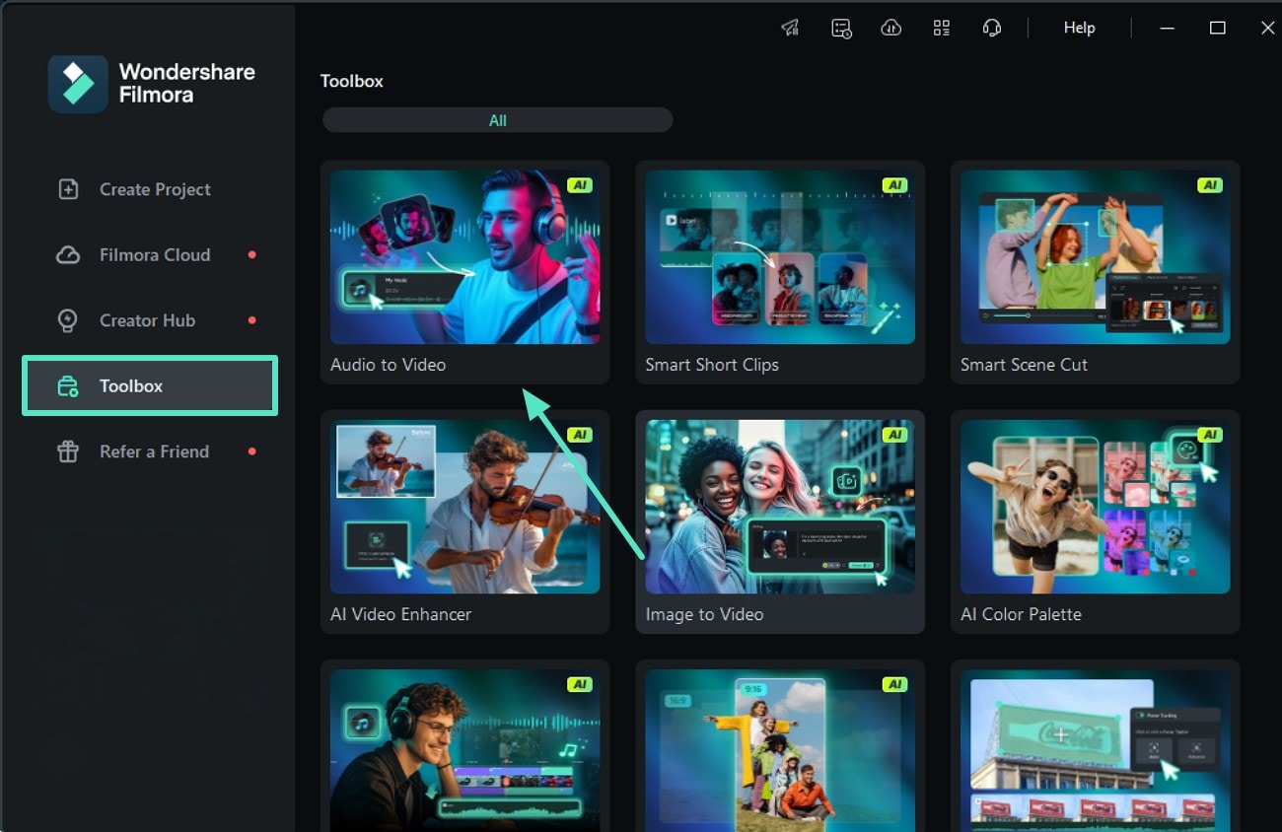Open Filmora Cloud from the sidebar
Image resolution: width=1282 pixels, height=832 pixels.
[x=150, y=254]
